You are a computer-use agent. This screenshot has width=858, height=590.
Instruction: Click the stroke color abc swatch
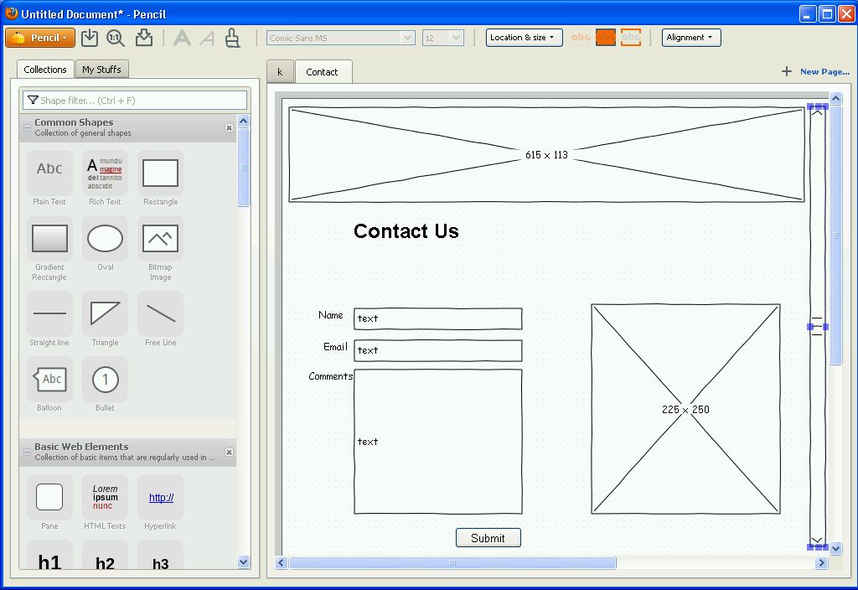[x=630, y=37]
